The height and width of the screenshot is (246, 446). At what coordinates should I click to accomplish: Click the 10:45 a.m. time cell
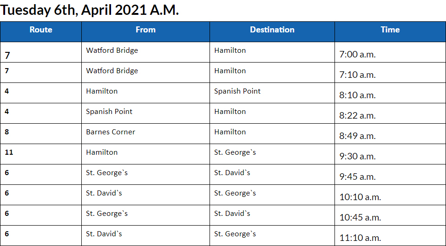pos(360,217)
